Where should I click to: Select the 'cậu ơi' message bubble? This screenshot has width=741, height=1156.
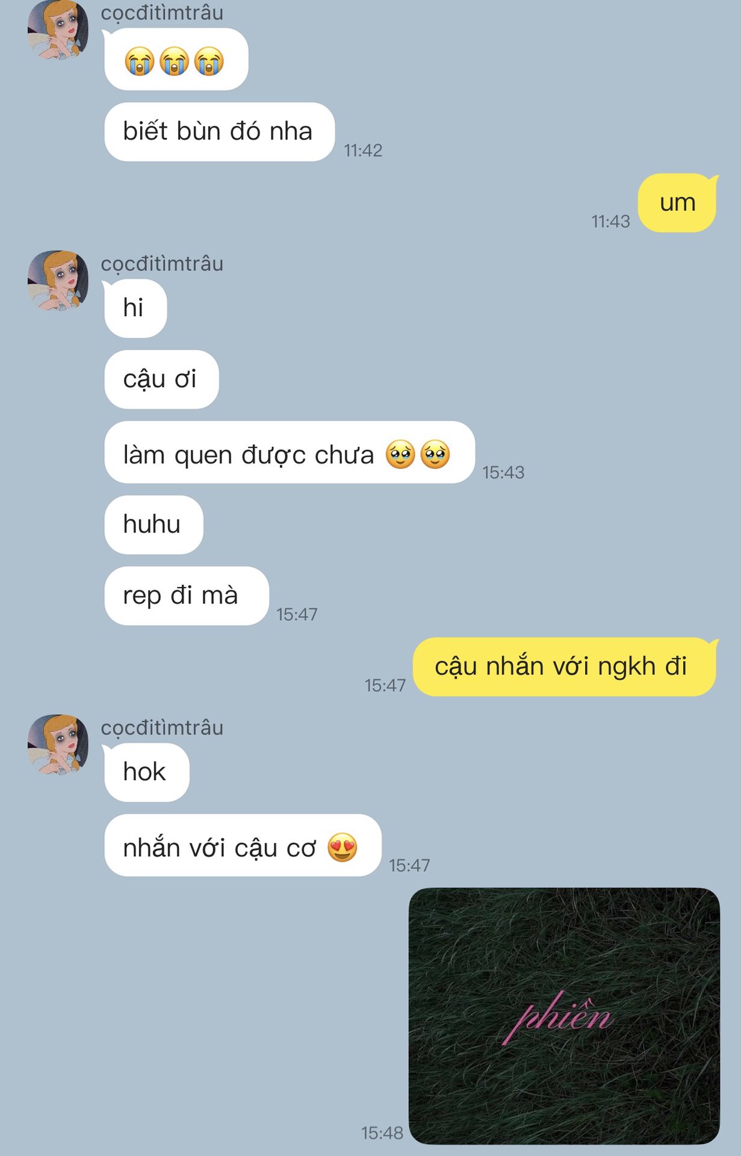click(161, 379)
